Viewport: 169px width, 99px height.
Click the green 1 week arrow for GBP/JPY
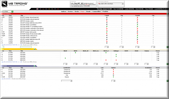[107, 32]
